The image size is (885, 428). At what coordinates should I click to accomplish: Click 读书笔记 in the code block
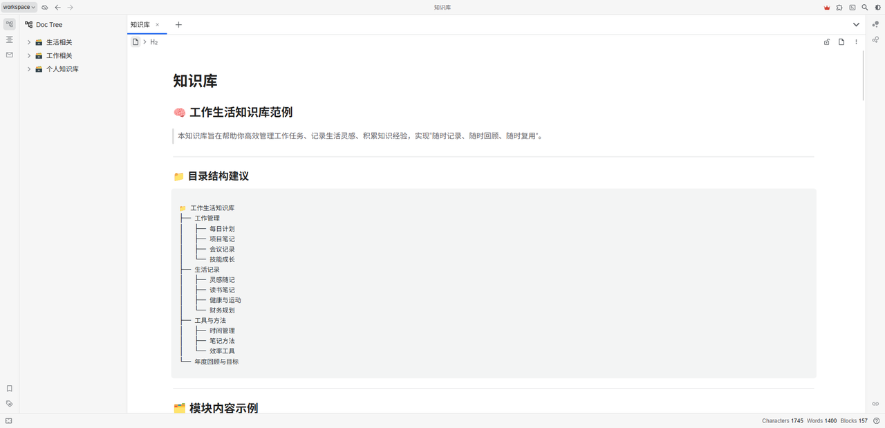pyautogui.click(x=222, y=290)
